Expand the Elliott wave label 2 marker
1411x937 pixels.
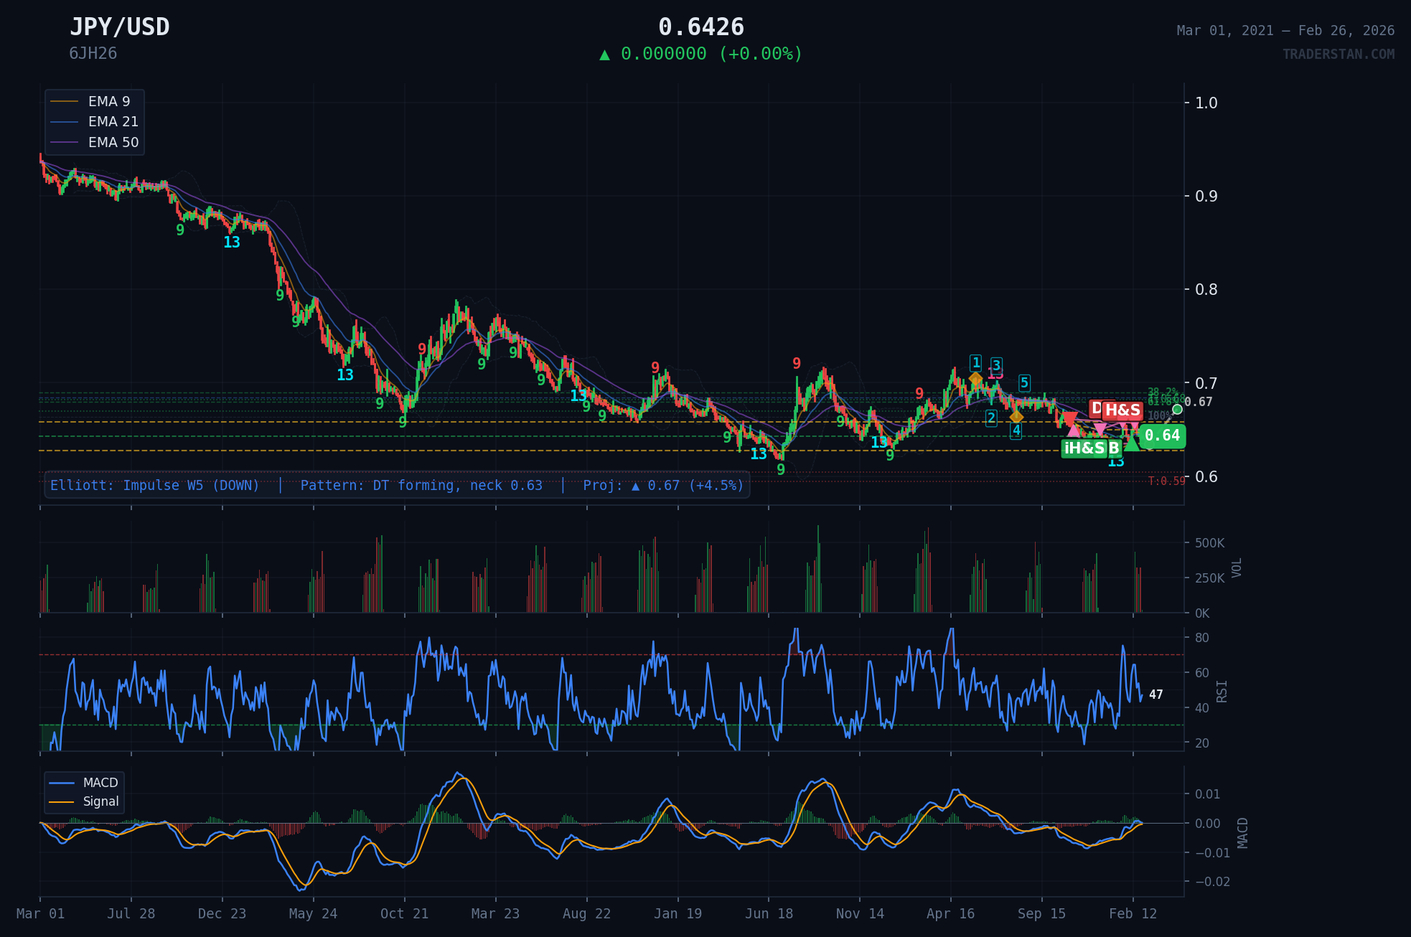pyautogui.click(x=991, y=418)
